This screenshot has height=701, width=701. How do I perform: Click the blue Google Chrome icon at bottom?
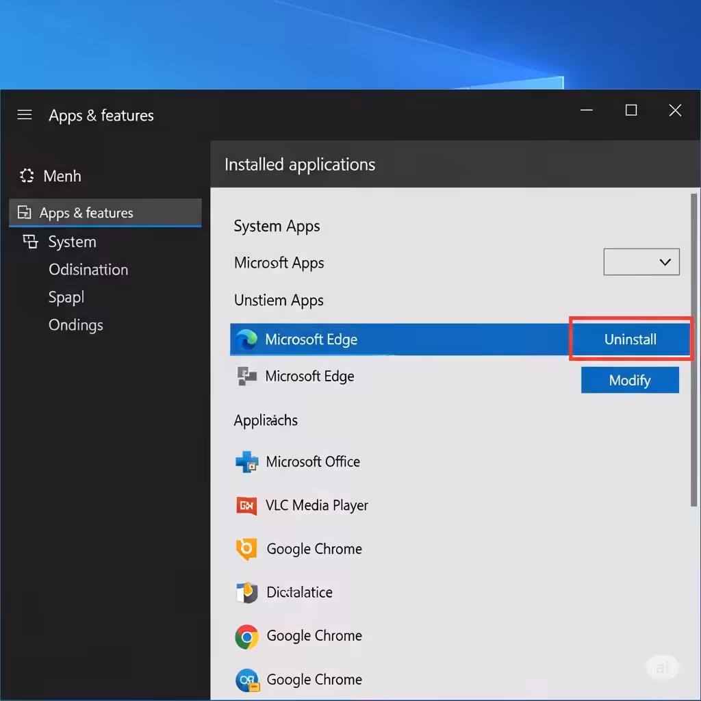247,680
